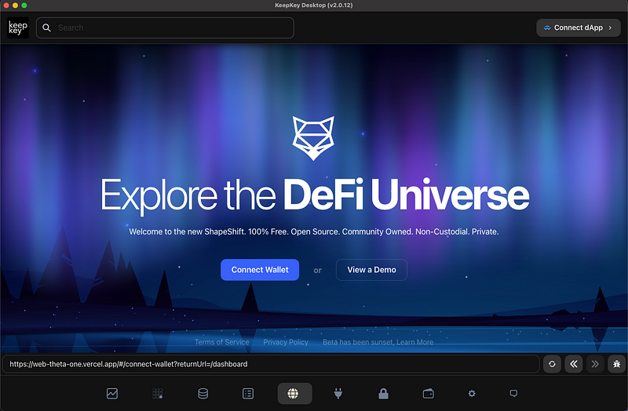
Task: Click the bug icon for dev tools
Action: pyautogui.click(x=615, y=364)
